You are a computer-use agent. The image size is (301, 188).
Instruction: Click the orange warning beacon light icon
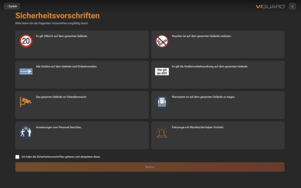coord(162,132)
